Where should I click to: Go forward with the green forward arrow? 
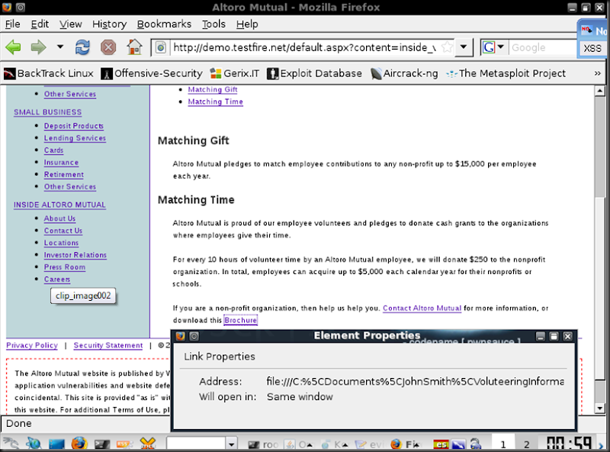coord(39,47)
